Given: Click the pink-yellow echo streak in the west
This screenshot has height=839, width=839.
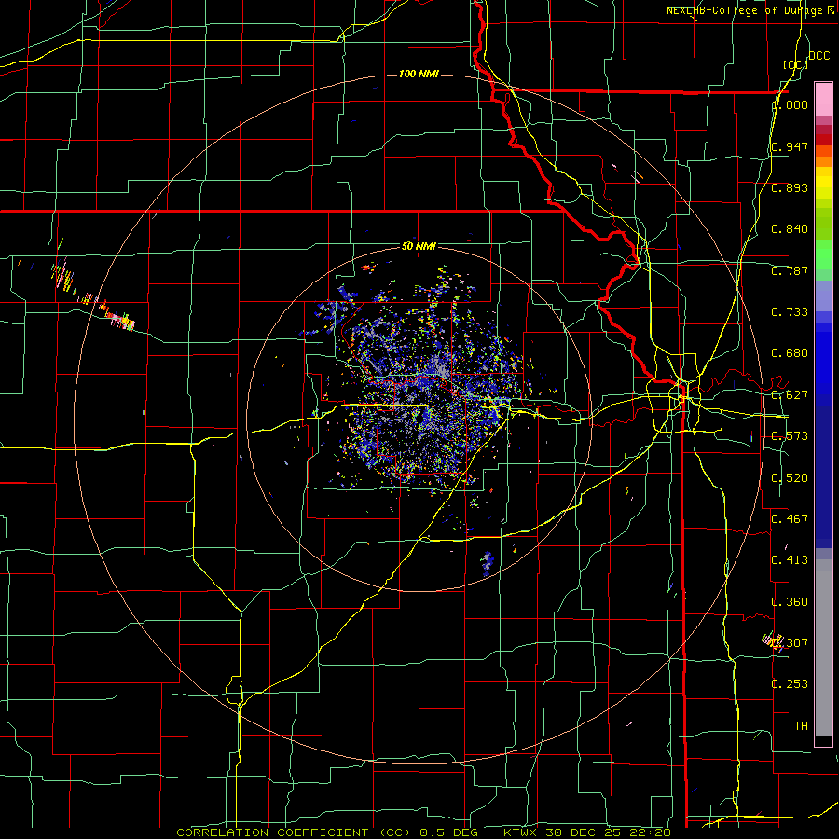Looking at the screenshot, I should (x=120, y=320).
